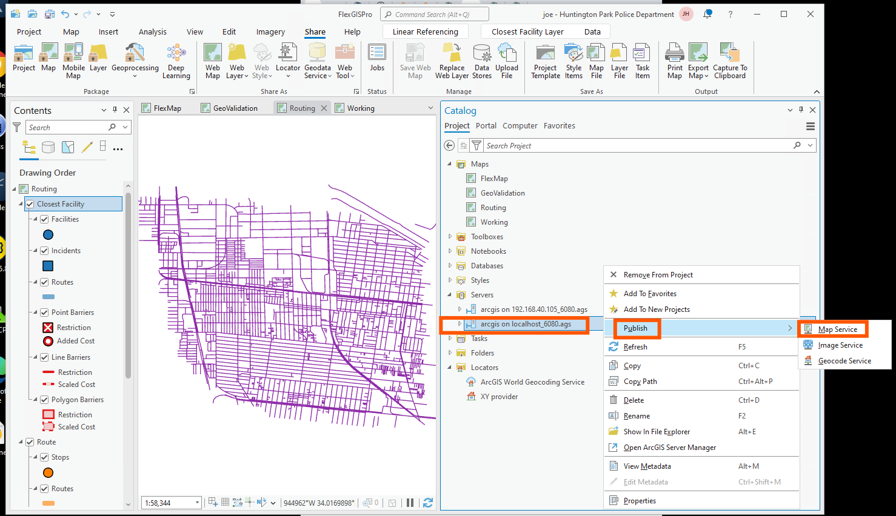
Task: Select List By Editing pencil icon
Action: coord(87,147)
